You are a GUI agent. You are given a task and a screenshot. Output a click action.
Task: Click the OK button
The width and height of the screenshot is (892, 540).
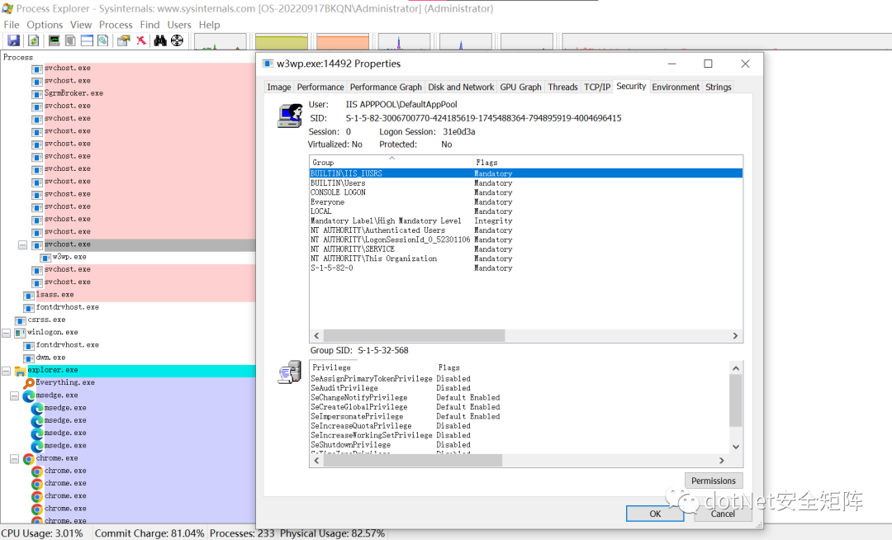click(x=655, y=514)
